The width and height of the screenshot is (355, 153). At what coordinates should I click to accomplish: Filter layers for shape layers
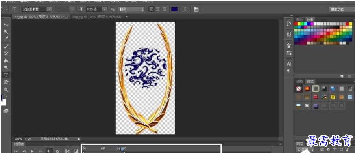pyautogui.click(x=341, y=149)
